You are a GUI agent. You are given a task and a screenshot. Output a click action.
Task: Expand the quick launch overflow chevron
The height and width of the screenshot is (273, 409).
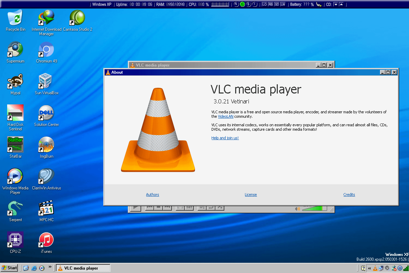point(50,267)
